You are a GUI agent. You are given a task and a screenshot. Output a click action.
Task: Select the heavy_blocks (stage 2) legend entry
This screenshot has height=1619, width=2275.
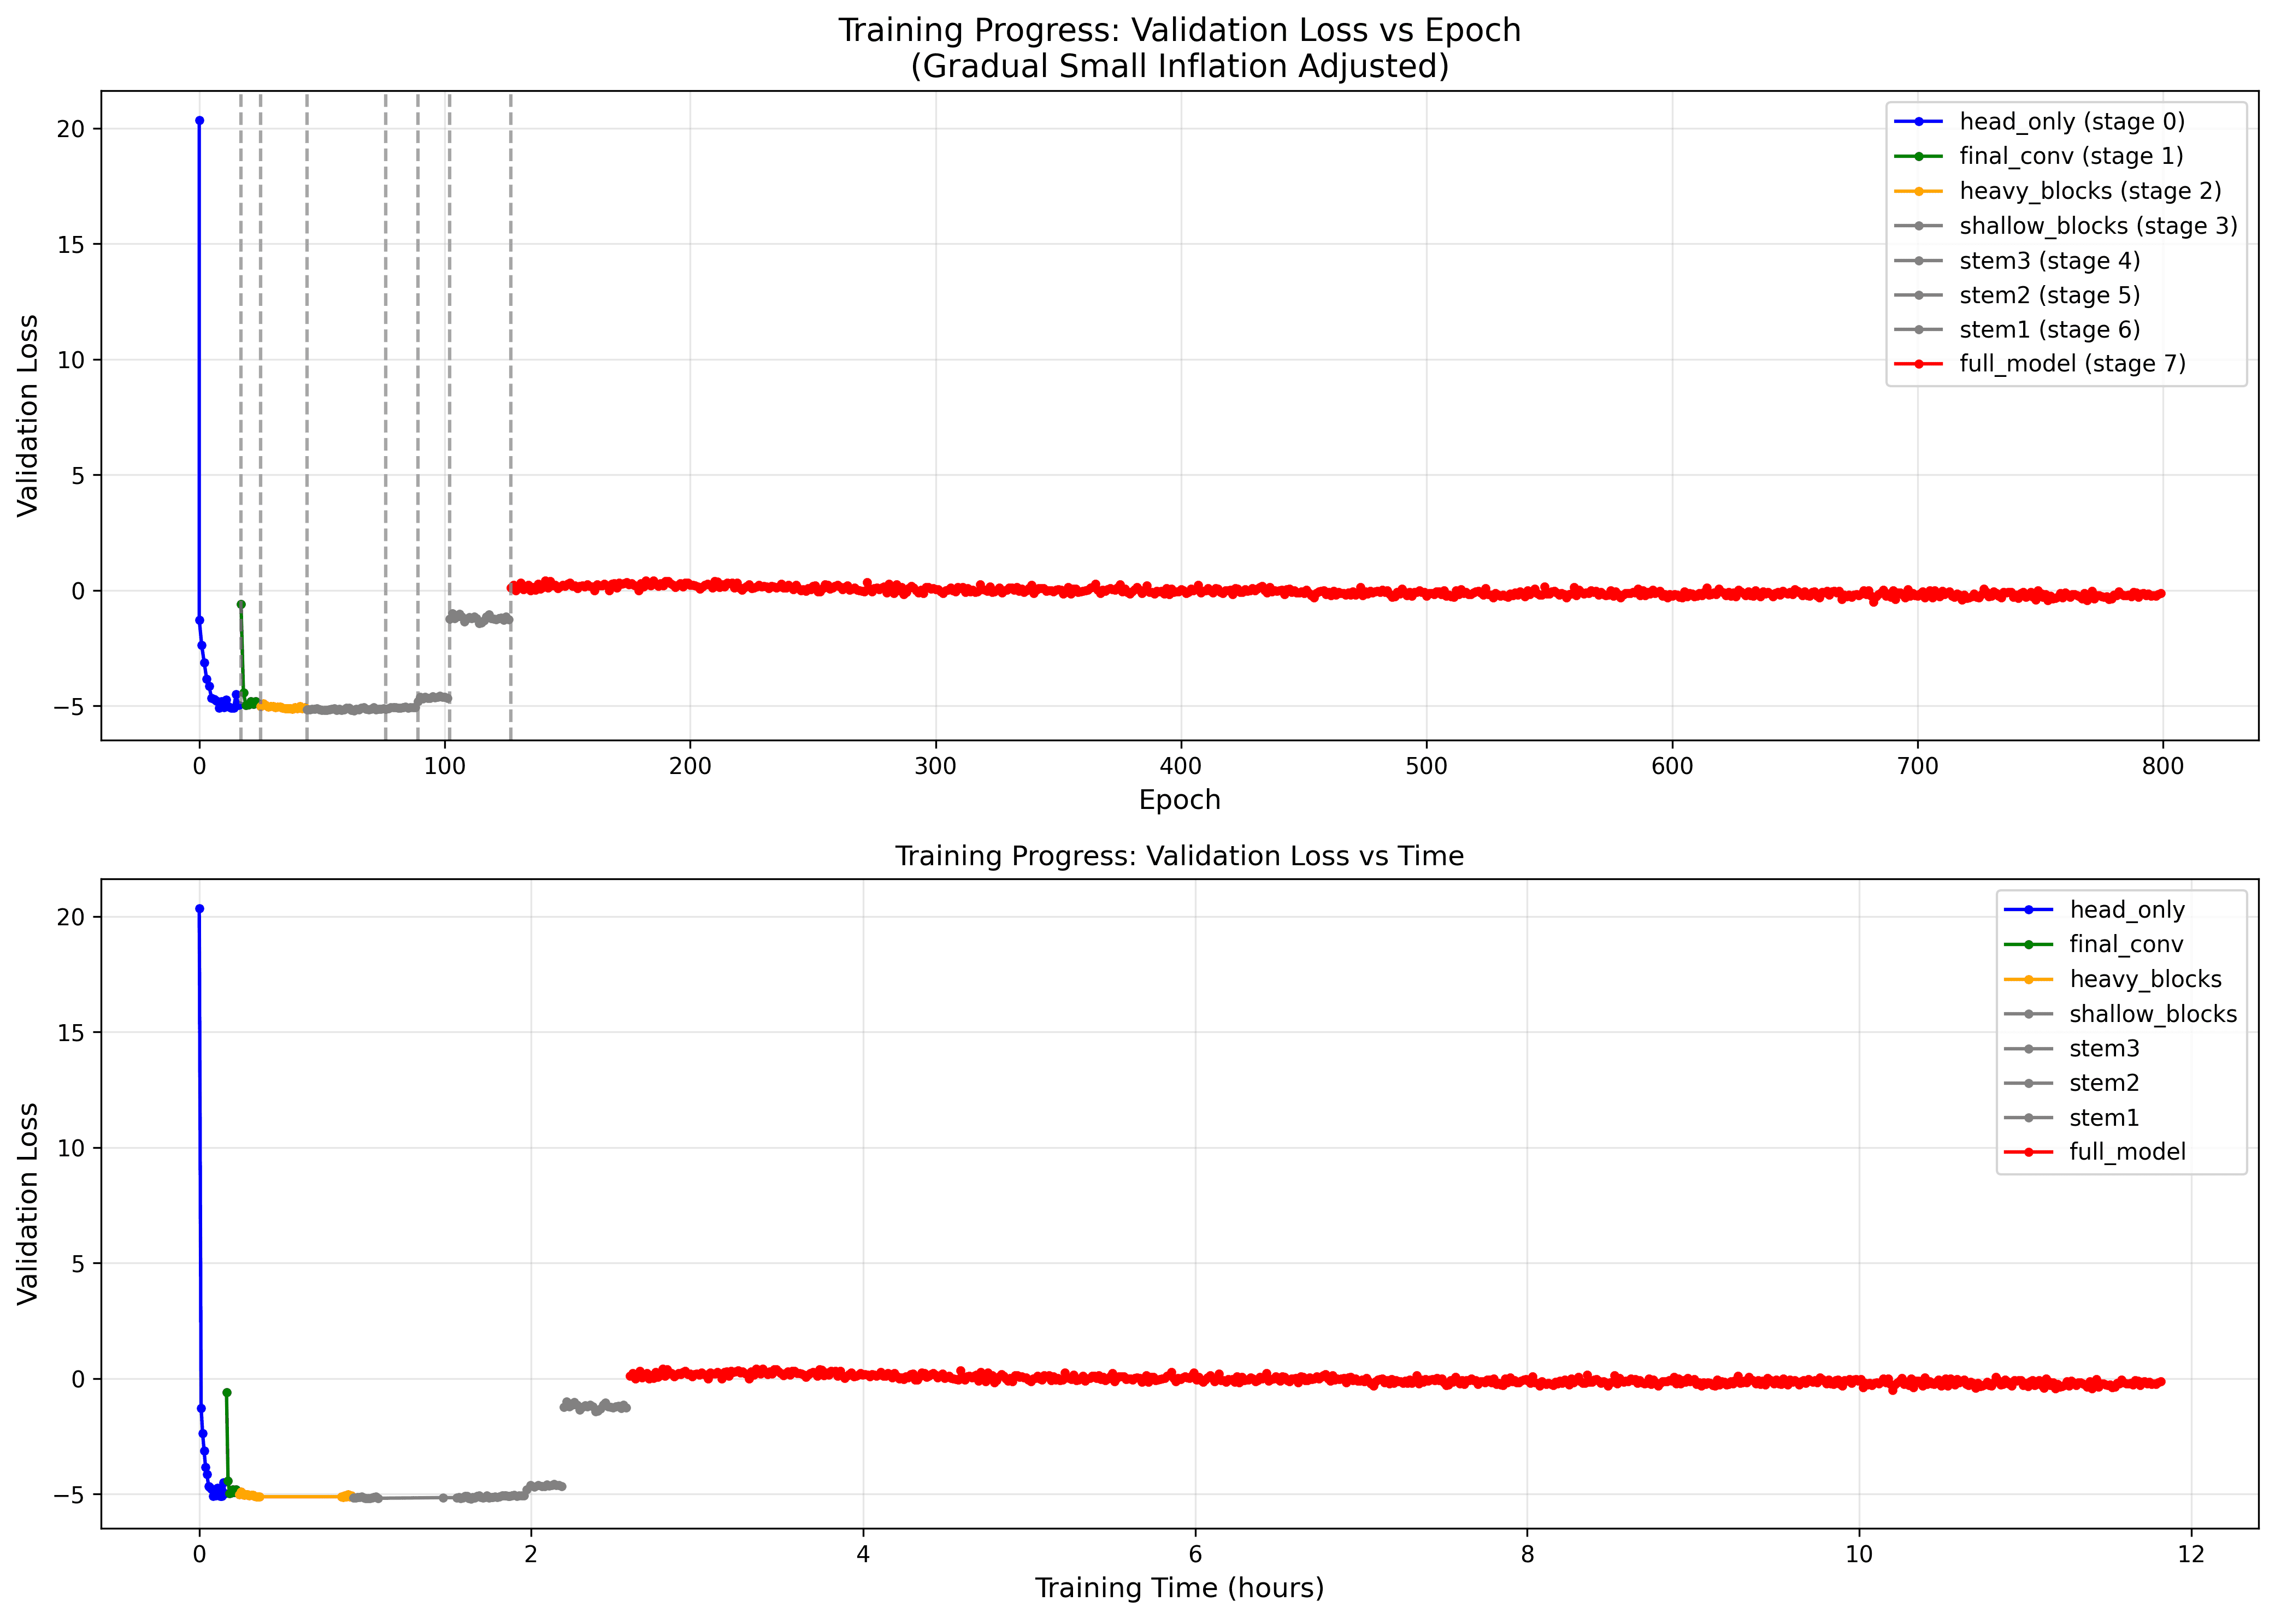(2090, 191)
